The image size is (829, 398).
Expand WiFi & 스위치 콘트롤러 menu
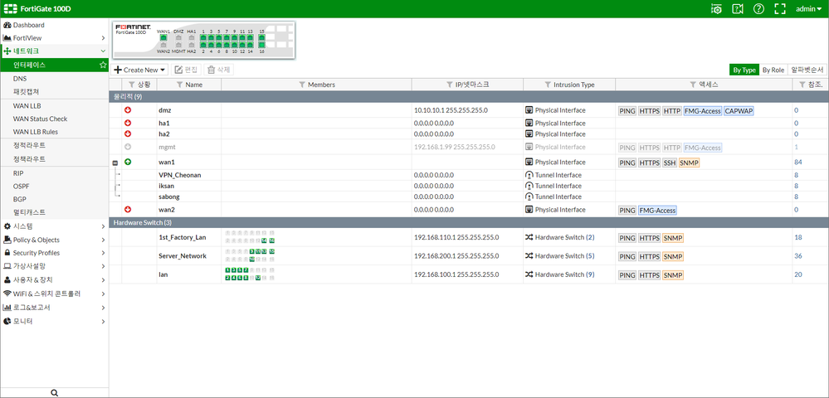point(55,294)
